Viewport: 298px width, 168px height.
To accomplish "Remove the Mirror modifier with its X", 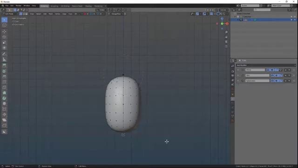I will [x=294, y=70].
